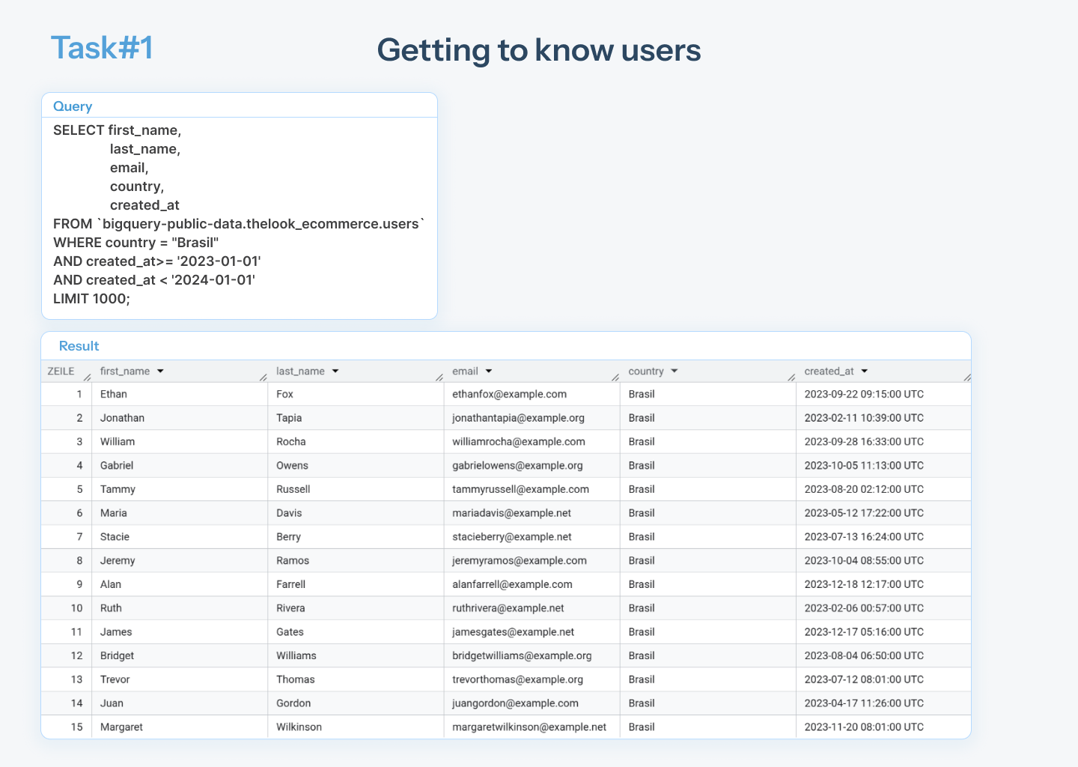Image resolution: width=1078 pixels, height=767 pixels.
Task: Click the timestamp 2023-09-28 16:33:00 UTC
Action: 864,442
